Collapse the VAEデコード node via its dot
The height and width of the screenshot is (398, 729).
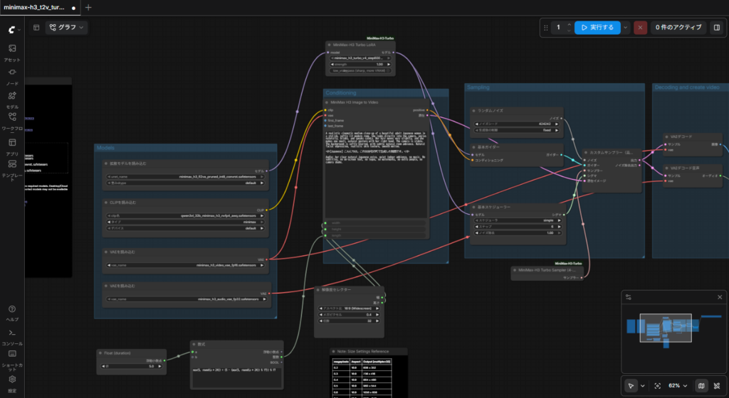(666, 137)
